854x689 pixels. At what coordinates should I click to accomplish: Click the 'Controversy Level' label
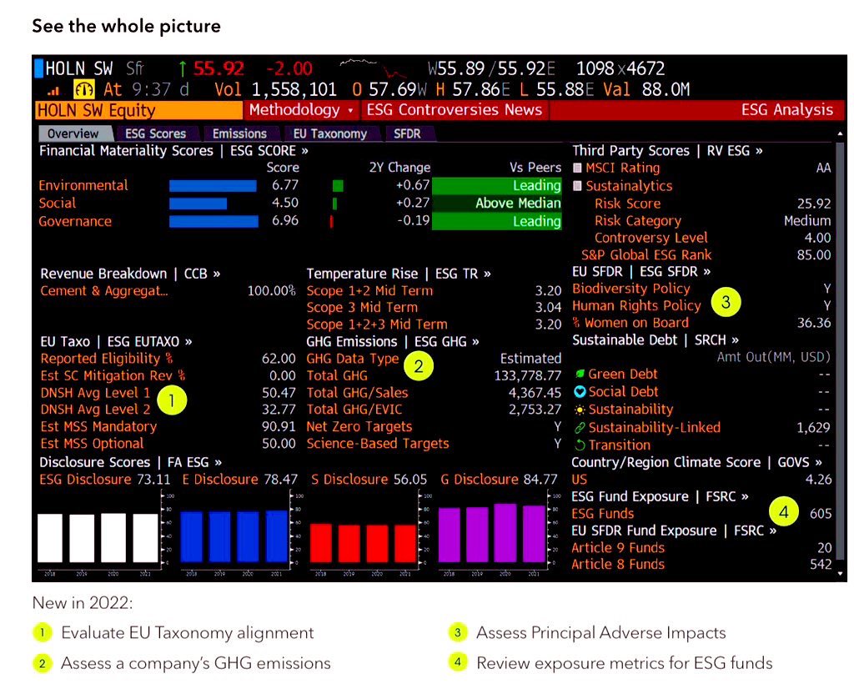pyautogui.click(x=651, y=238)
